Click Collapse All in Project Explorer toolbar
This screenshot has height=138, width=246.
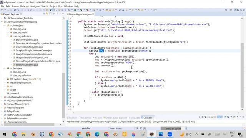click(44, 14)
